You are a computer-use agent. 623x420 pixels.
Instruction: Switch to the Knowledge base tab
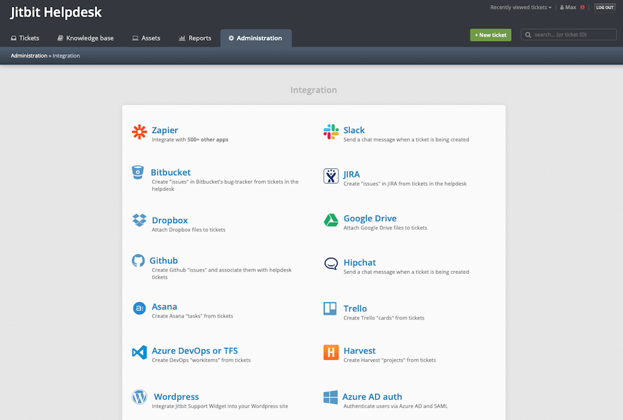pos(85,38)
